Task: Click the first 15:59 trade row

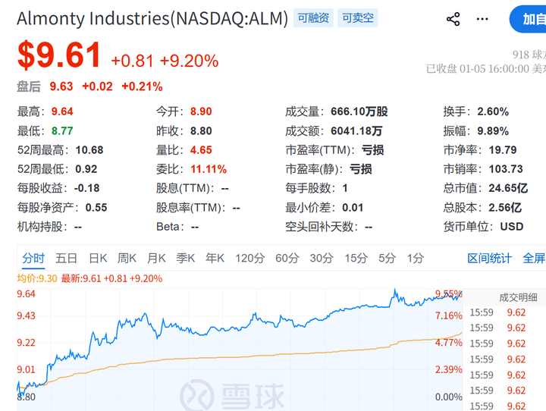Action: click(497, 312)
